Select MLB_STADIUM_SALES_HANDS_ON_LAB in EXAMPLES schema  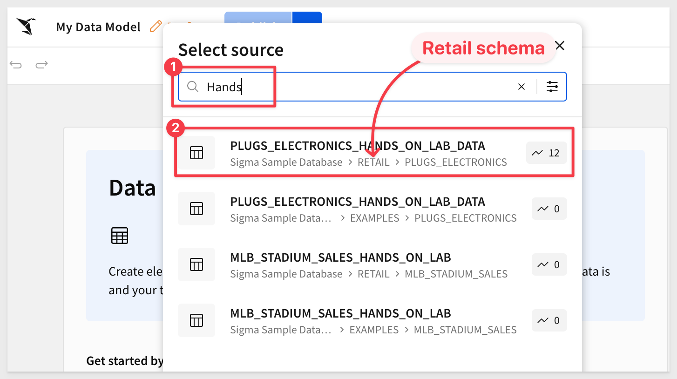click(372, 320)
